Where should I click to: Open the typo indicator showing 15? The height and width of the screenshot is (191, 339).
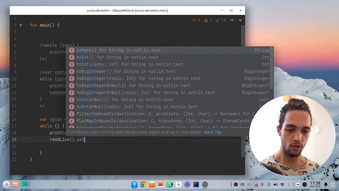click(221, 20)
